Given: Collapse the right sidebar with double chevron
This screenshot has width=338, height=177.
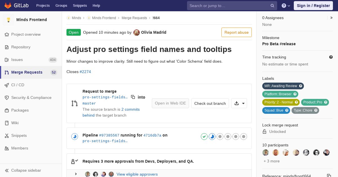Looking at the screenshot, I should (x=332, y=18).
